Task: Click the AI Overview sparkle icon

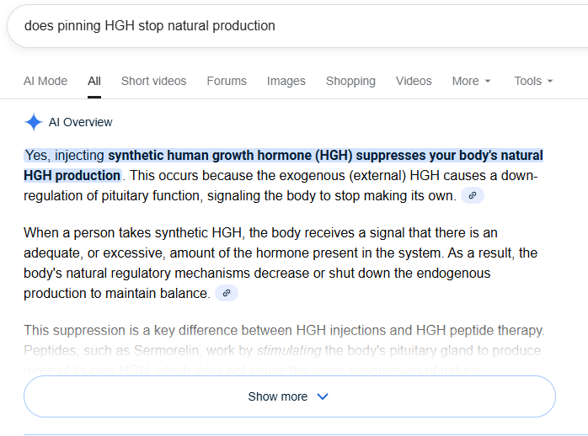Action: (x=34, y=122)
